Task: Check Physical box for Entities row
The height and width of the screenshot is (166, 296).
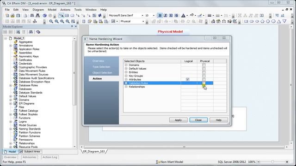Action: tap(203, 72)
